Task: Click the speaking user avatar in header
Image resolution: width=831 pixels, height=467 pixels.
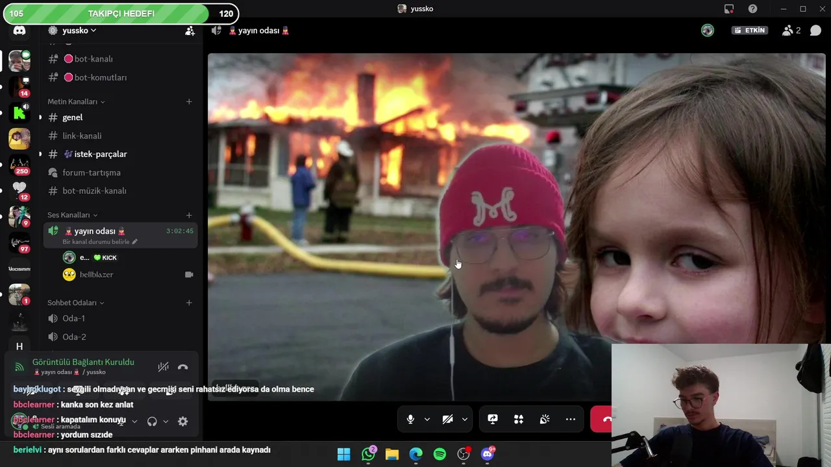Action: (708, 30)
